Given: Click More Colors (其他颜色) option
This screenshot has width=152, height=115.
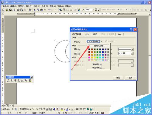Looking at the screenshot, I should click(98, 64).
